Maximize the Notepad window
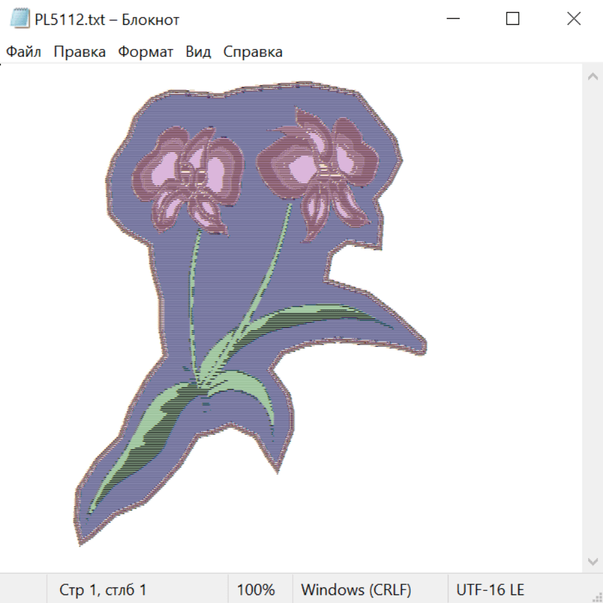The width and height of the screenshot is (603, 603). click(513, 19)
